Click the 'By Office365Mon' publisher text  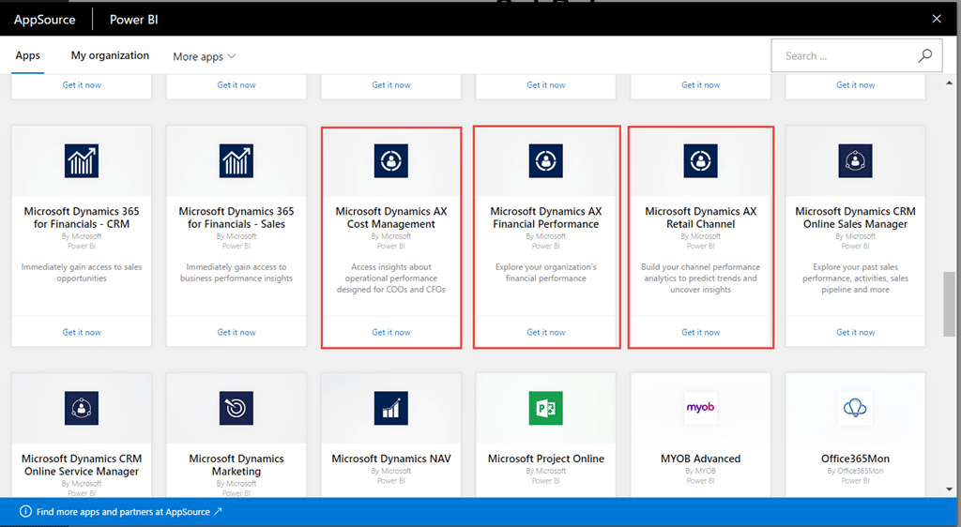tap(855, 471)
